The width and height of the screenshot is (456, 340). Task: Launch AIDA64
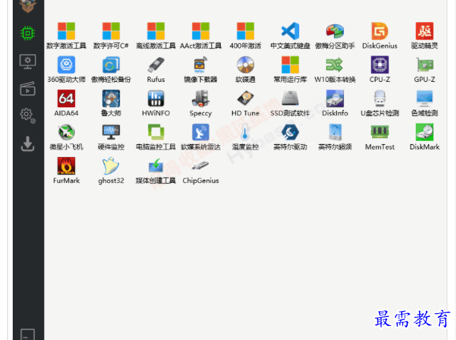pyautogui.click(x=66, y=103)
